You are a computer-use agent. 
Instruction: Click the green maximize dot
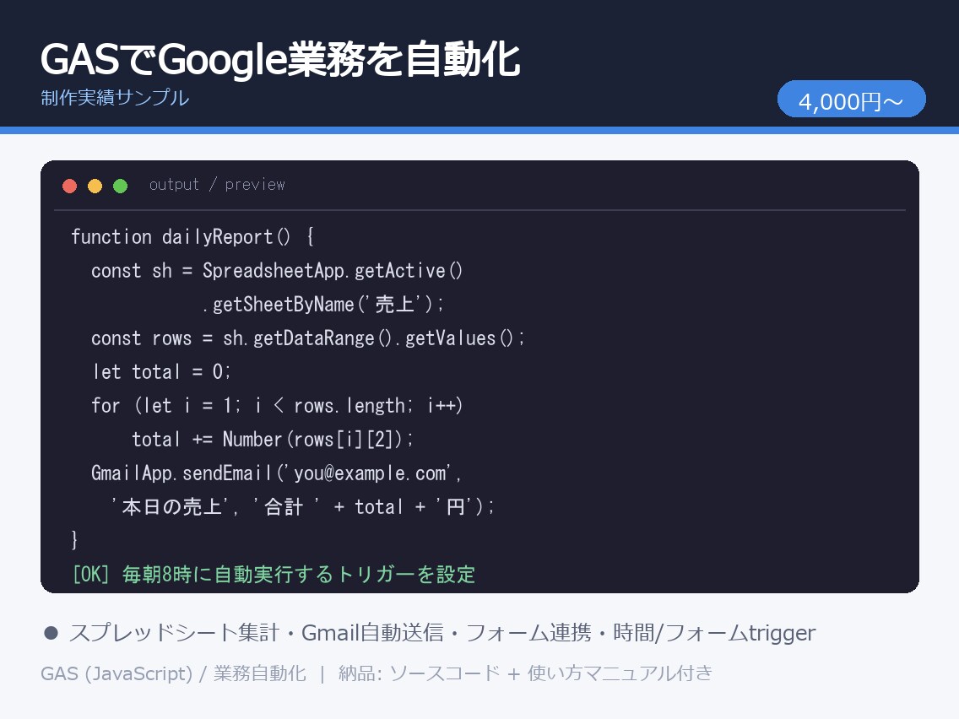click(x=121, y=186)
